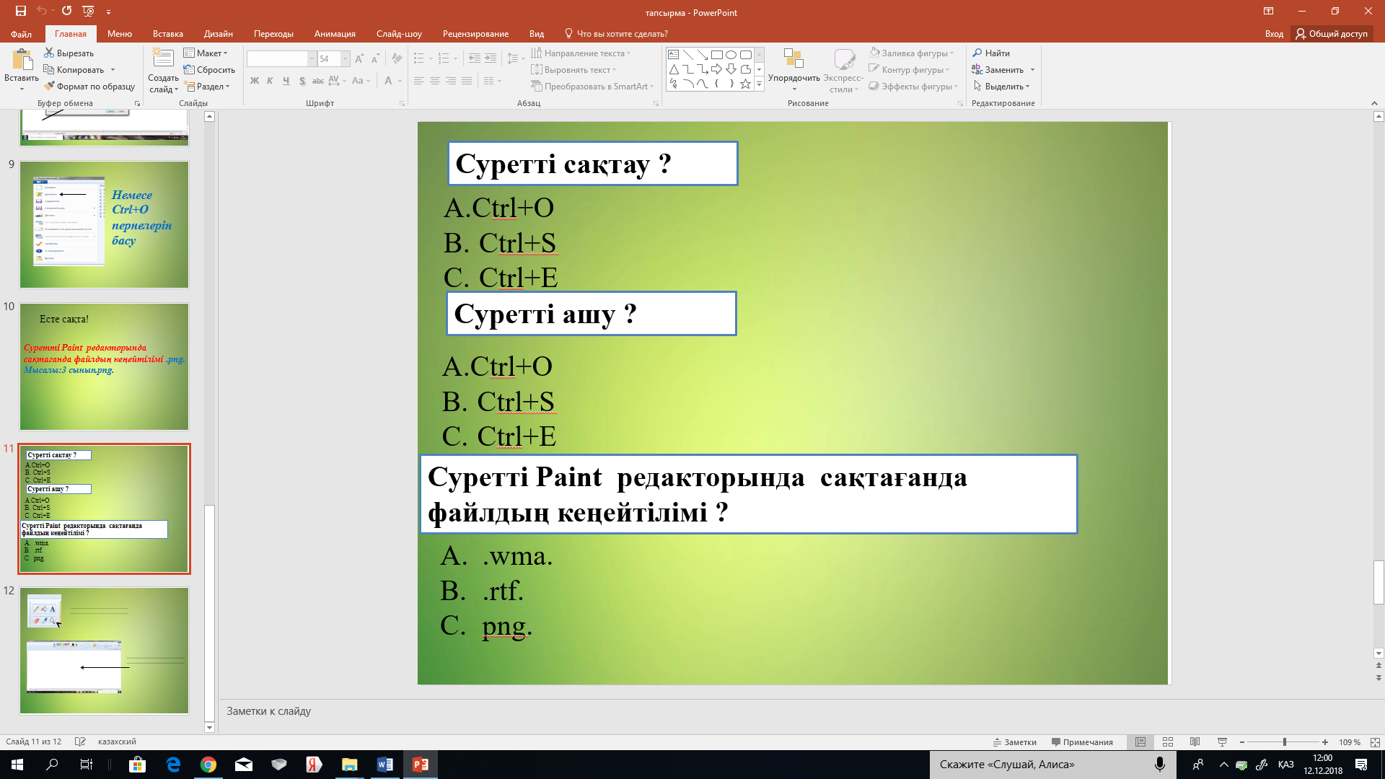Image resolution: width=1385 pixels, height=779 pixels.
Task: Click the Общий доступ share button
Action: point(1332,34)
